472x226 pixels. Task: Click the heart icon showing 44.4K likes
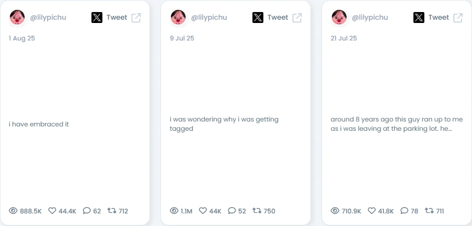pos(53,211)
